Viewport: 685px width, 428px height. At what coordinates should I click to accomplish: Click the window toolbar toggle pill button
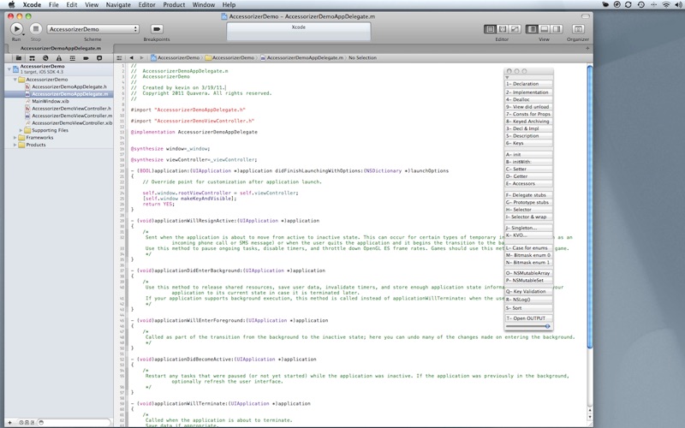[x=586, y=16]
